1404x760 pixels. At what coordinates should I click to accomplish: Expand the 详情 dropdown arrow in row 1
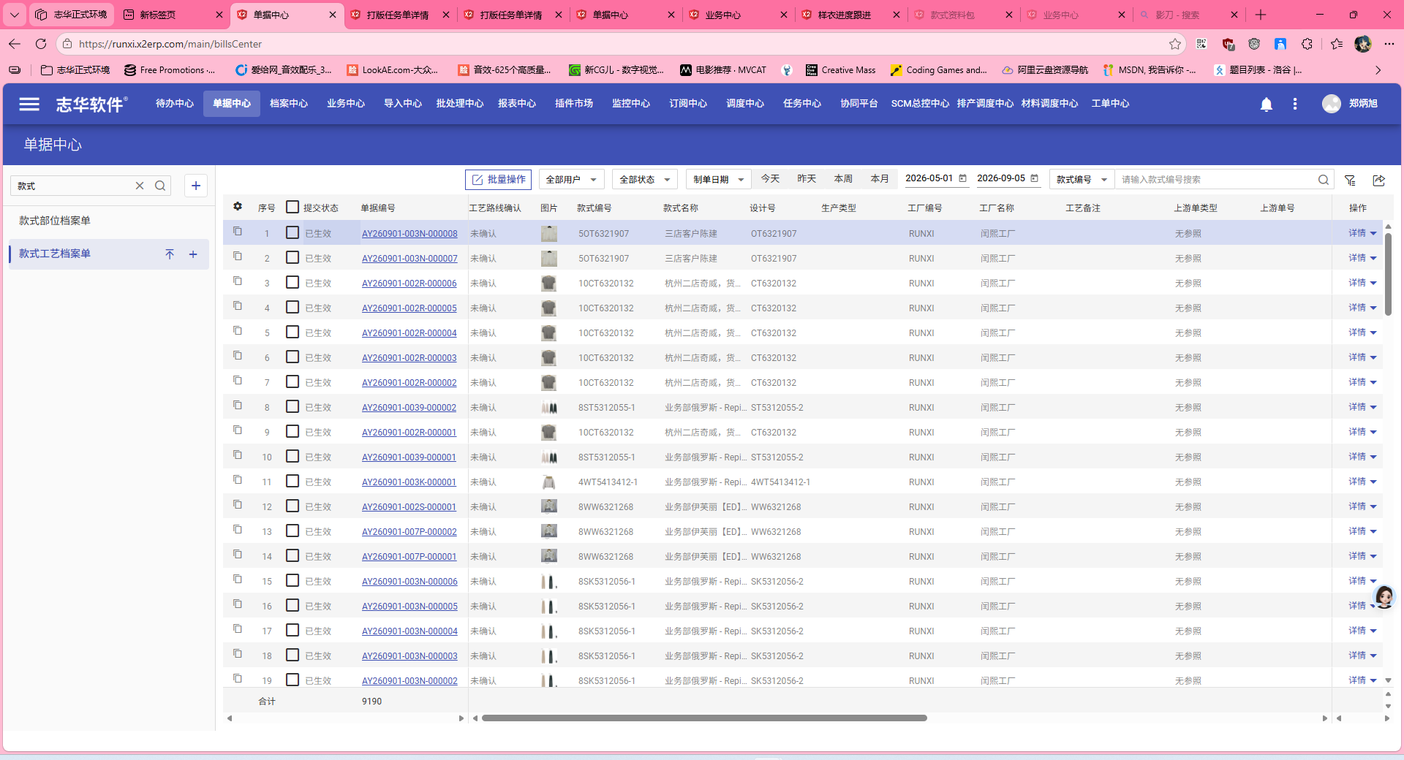pos(1373,234)
